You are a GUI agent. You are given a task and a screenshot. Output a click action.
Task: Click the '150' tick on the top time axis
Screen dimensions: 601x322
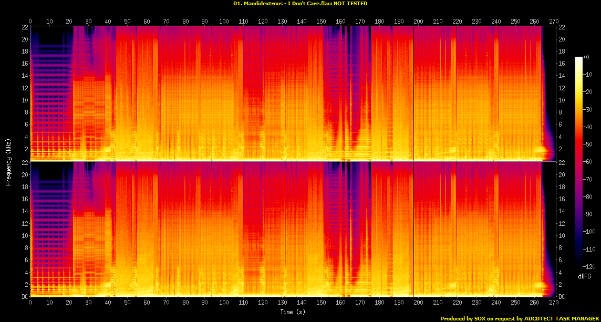pyautogui.click(x=321, y=22)
